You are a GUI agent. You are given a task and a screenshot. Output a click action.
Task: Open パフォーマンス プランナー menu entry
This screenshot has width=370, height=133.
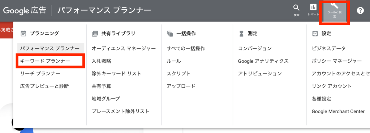pos(51,48)
